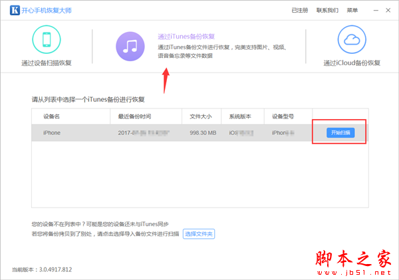
Task: Click the iTunes backup description text
Action: 222,51
